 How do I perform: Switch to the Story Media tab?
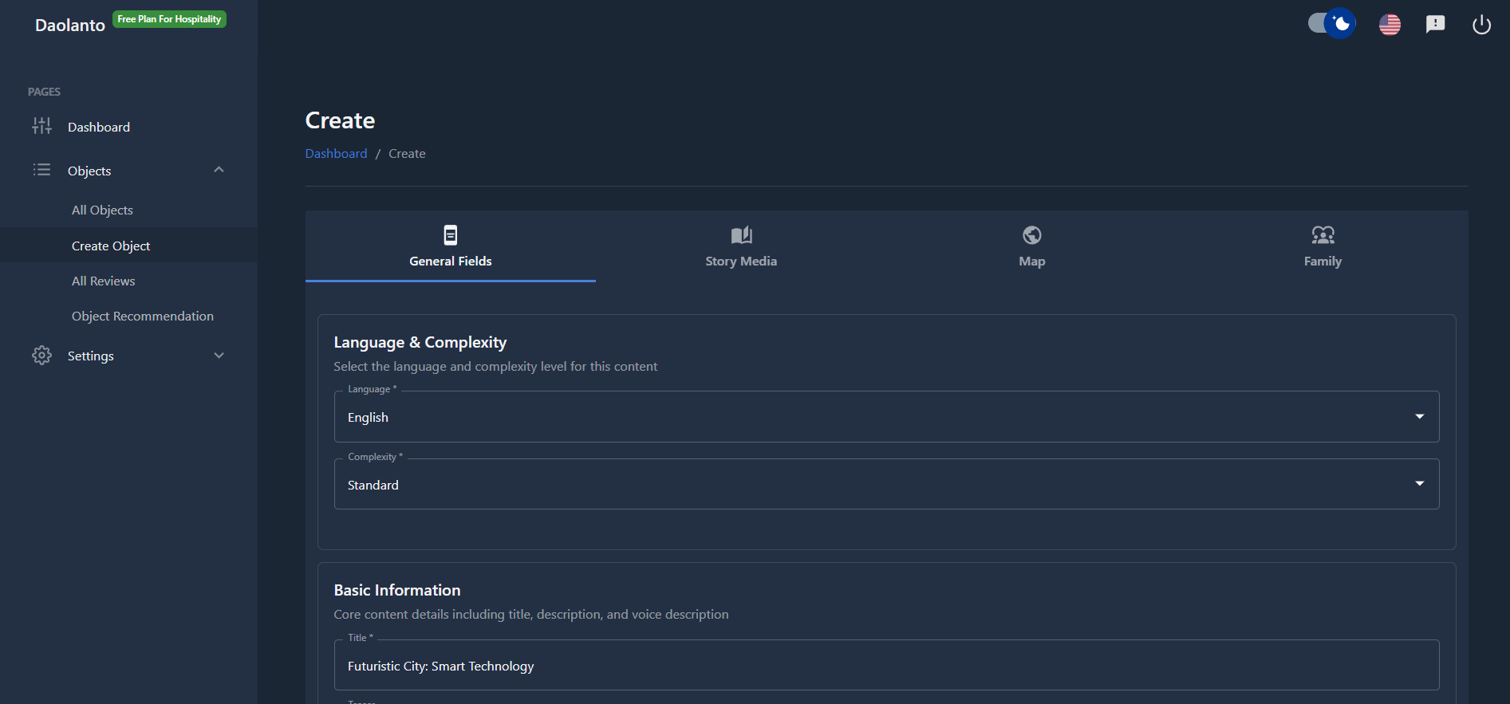tap(741, 246)
